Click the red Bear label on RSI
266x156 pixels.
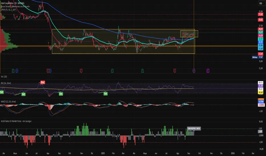43,82
